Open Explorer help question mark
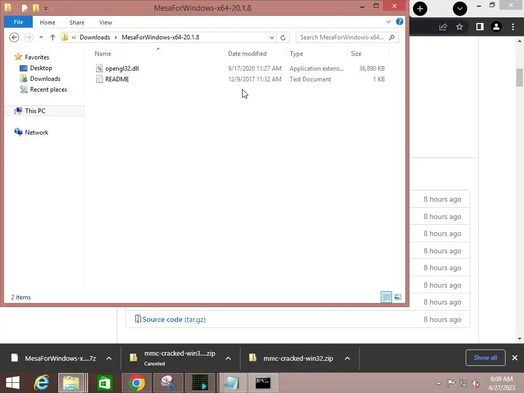 pos(399,21)
